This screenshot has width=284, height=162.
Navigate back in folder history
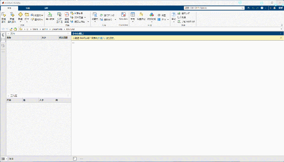pos(3,29)
